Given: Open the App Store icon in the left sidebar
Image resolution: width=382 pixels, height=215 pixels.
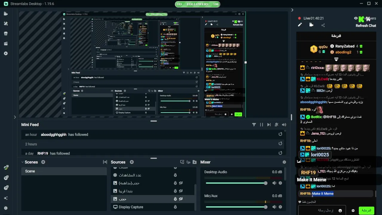Looking at the screenshot, I should [6, 33].
